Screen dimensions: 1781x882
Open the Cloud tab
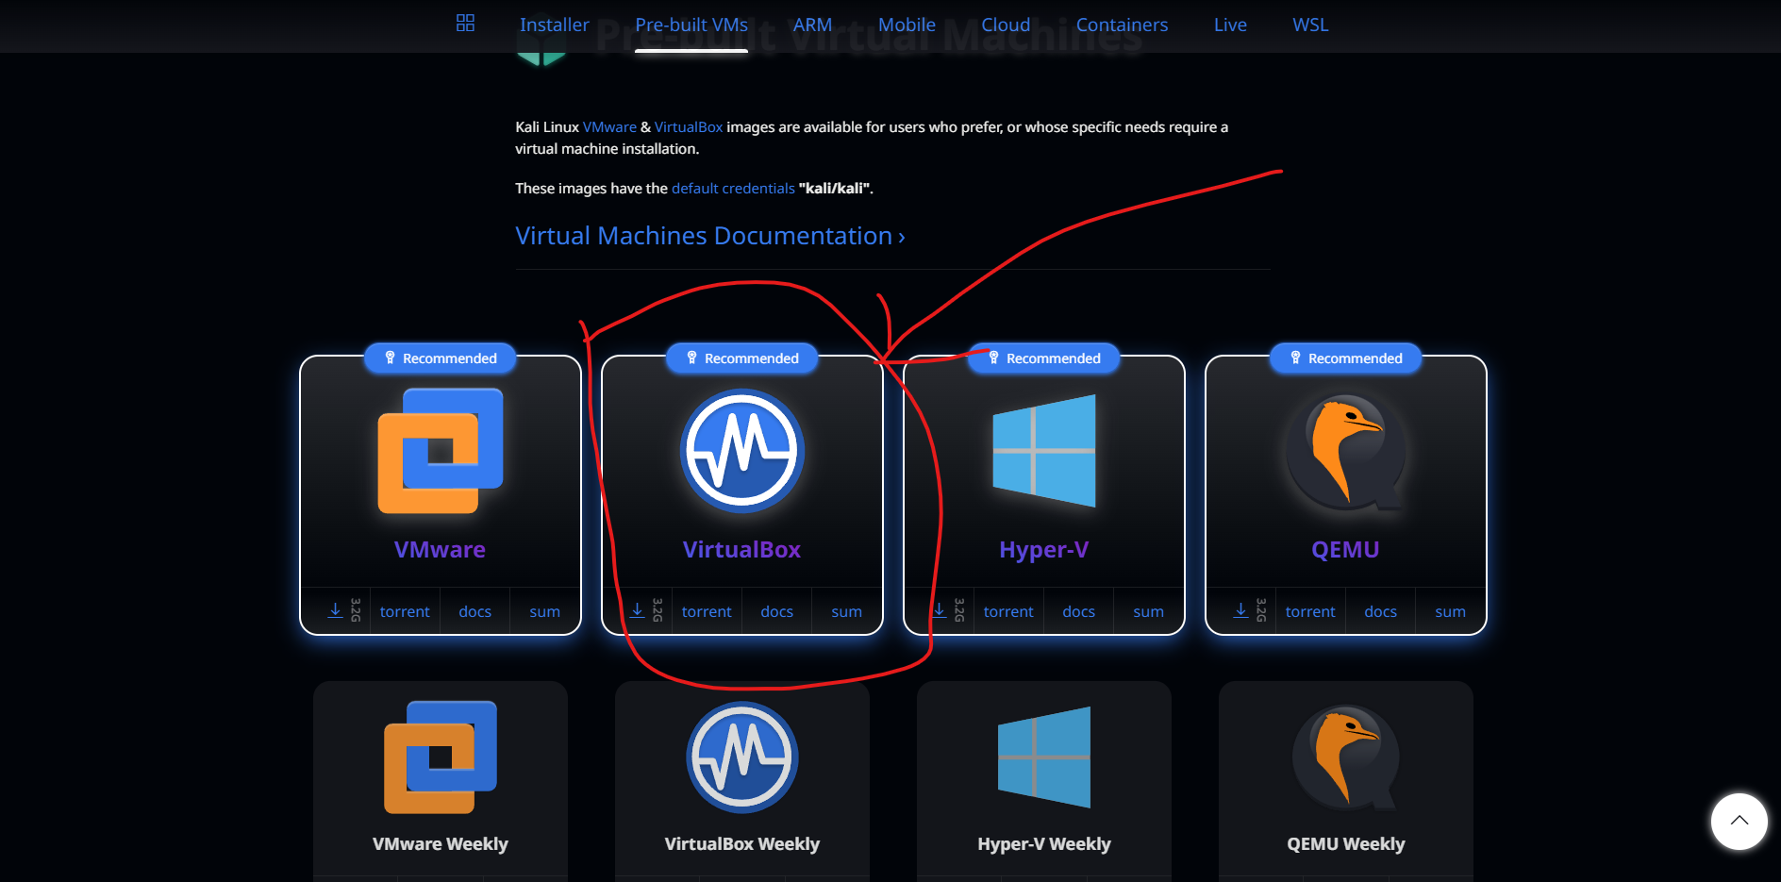coord(1006,25)
